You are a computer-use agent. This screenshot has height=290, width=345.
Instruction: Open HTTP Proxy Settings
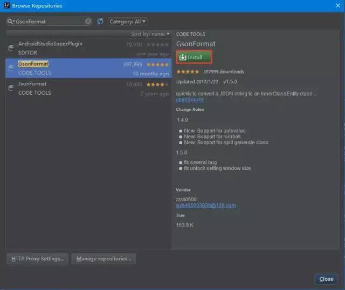click(x=37, y=259)
